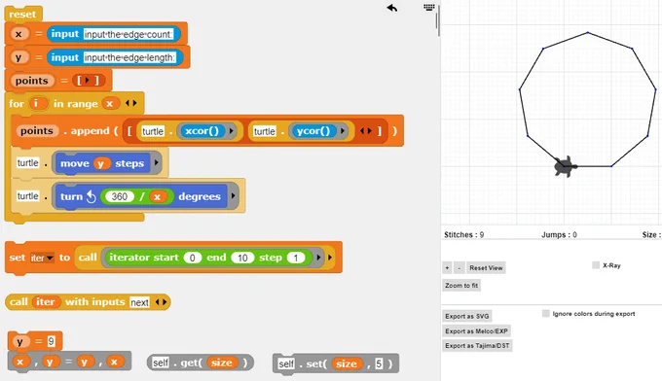Click Zoom to fit button
The height and width of the screenshot is (381, 662).
461,286
